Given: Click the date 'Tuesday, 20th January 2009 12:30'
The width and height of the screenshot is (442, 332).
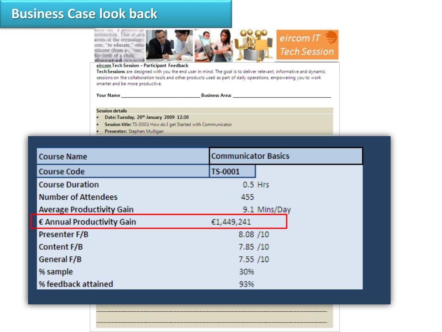Looking at the screenshot, I should point(153,117).
